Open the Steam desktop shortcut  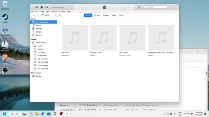point(5,19)
